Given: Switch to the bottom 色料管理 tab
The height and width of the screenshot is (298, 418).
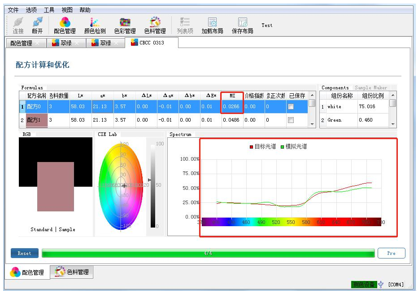Looking at the screenshot, I should (x=72, y=272).
